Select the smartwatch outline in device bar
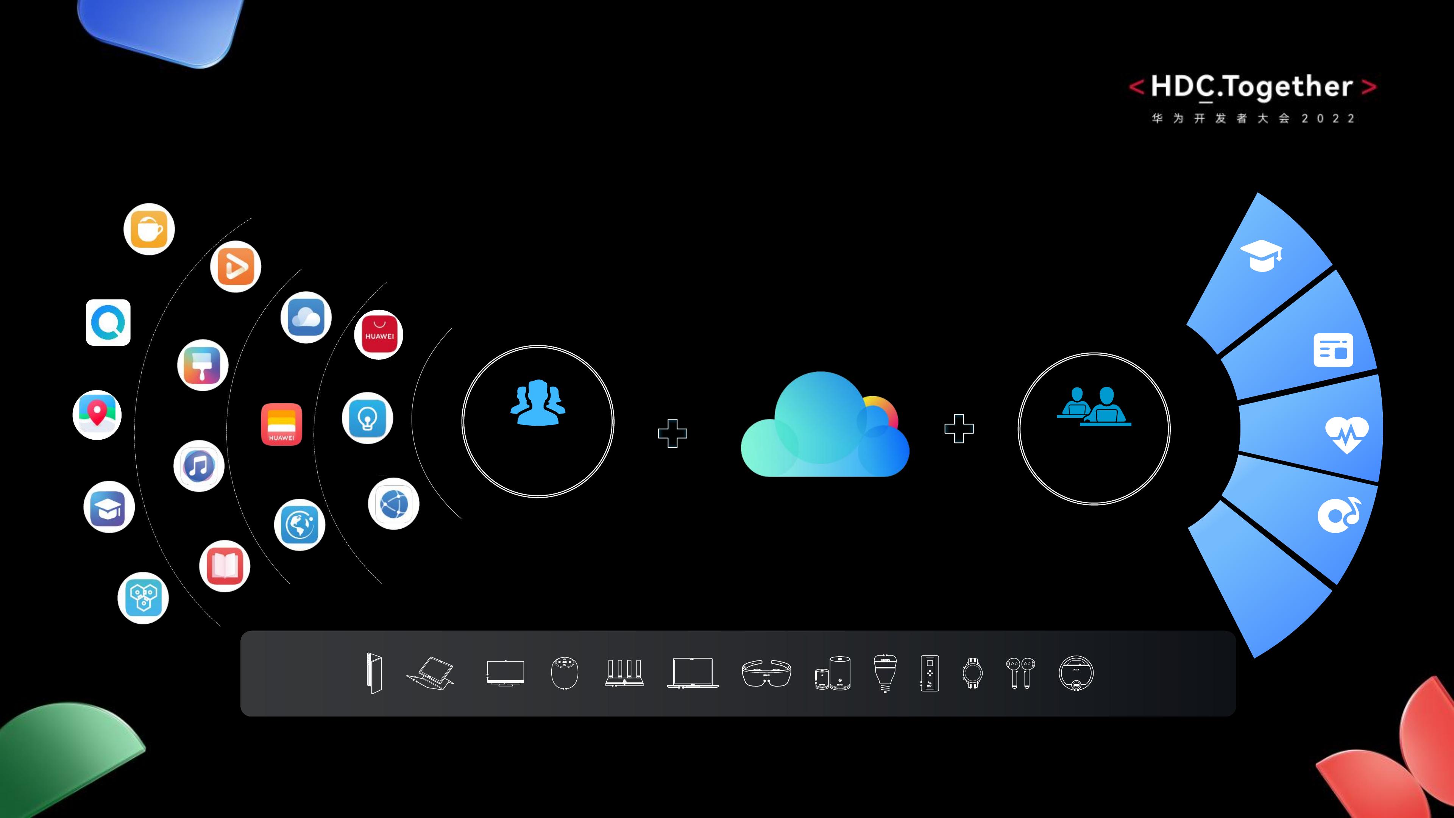Screen dimensions: 1454x818 (x=972, y=673)
